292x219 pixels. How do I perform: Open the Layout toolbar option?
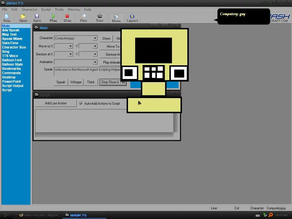132,18
